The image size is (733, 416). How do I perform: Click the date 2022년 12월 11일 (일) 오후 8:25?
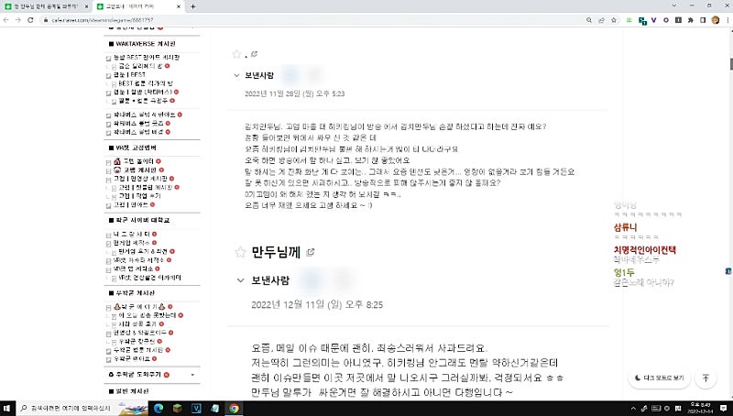[x=317, y=305]
